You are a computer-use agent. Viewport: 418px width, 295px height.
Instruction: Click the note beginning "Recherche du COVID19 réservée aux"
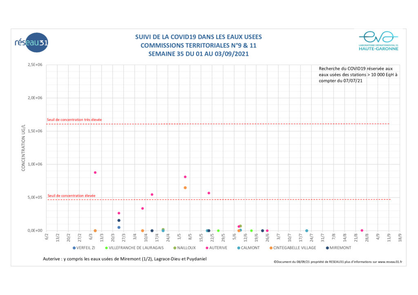[x=358, y=75]
